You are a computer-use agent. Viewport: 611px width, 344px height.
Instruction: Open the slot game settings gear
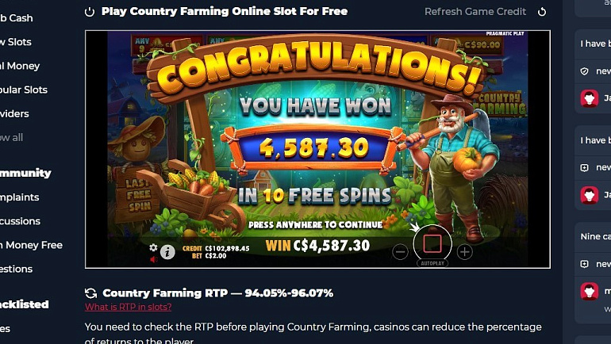click(x=153, y=247)
